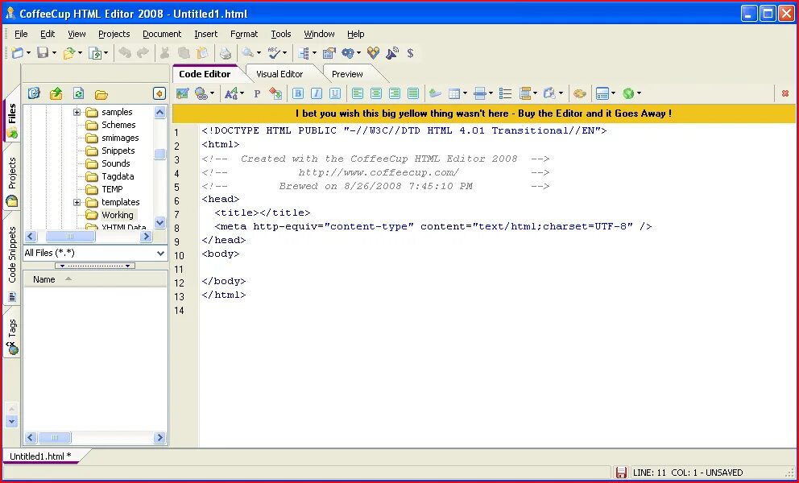This screenshot has width=799, height=483.
Task: Collapse the side panel with orange arrow button
Action: tap(159, 93)
